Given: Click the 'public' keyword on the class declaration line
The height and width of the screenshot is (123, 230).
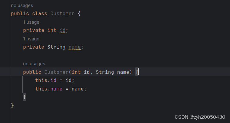Looking at the screenshot, I should click(x=20, y=13).
